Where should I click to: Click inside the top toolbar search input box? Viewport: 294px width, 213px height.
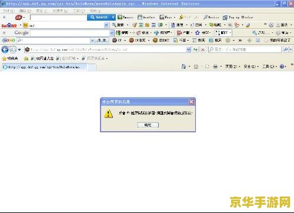point(58,18)
